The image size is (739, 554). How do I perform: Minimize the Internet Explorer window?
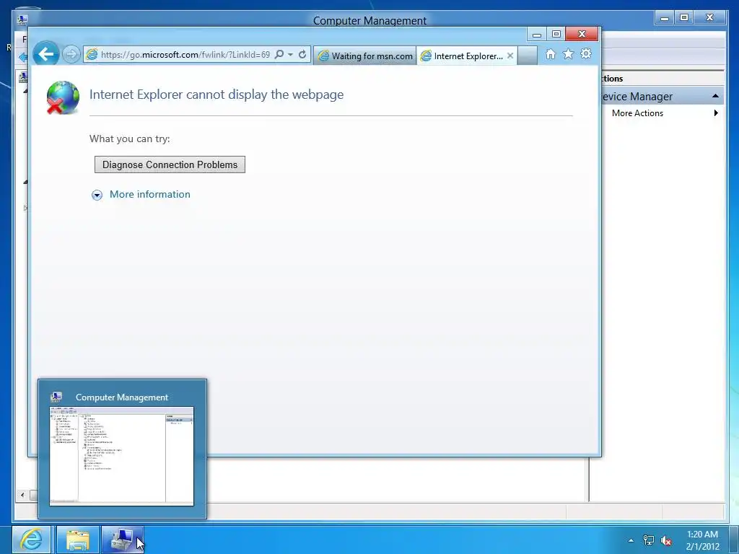pyautogui.click(x=536, y=35)
